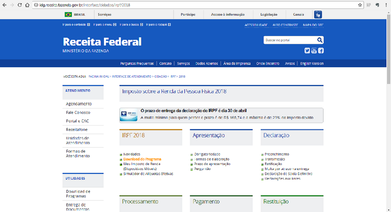
Task: Click the IRPF deadline banner thumbnail
Action: pyautogui.click(x=129, y=115)
